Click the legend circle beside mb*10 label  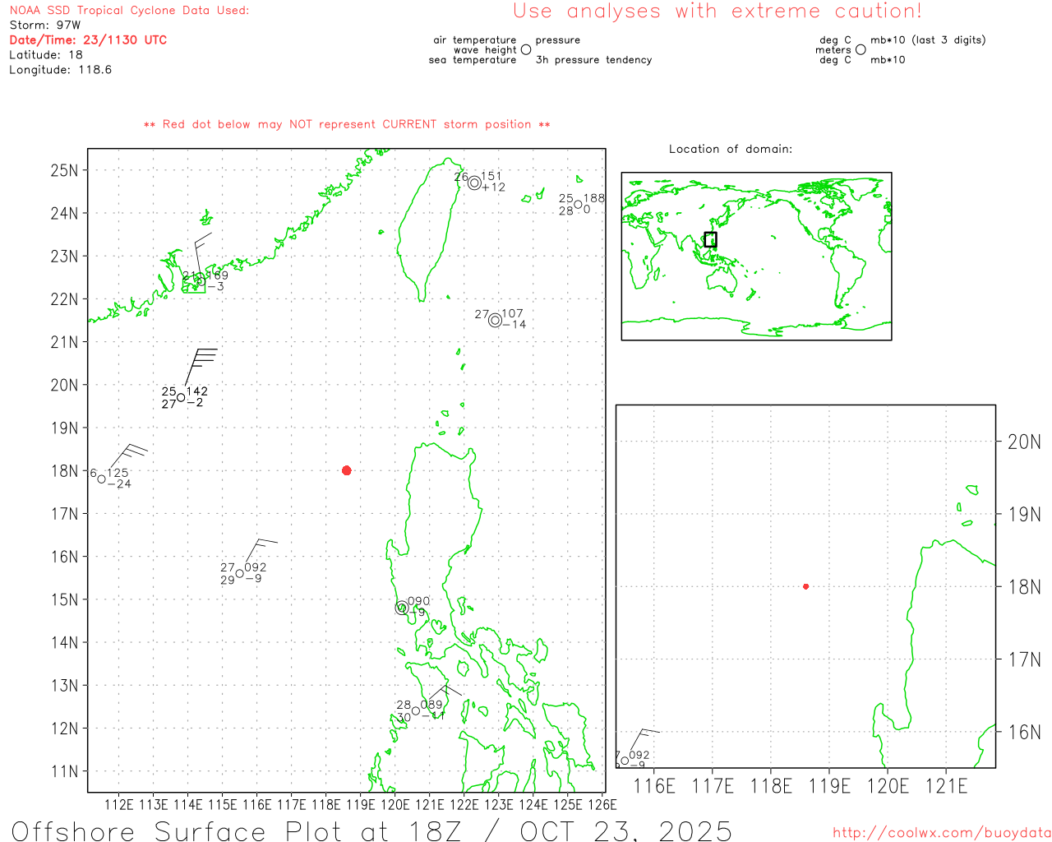tap(861, 50)
